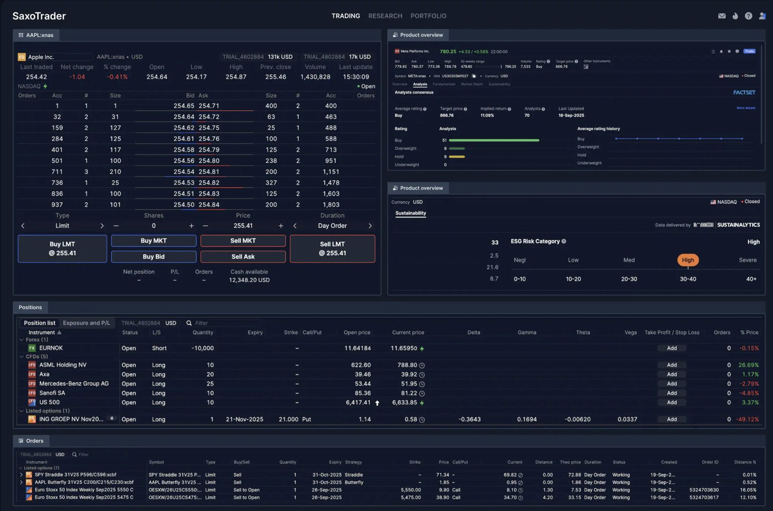
Task: Click the help question-mark icon
Action: pyautogui.click(x=749, y=16)
